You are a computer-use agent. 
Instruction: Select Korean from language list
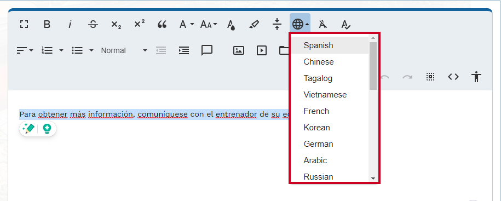coord(330,128)
